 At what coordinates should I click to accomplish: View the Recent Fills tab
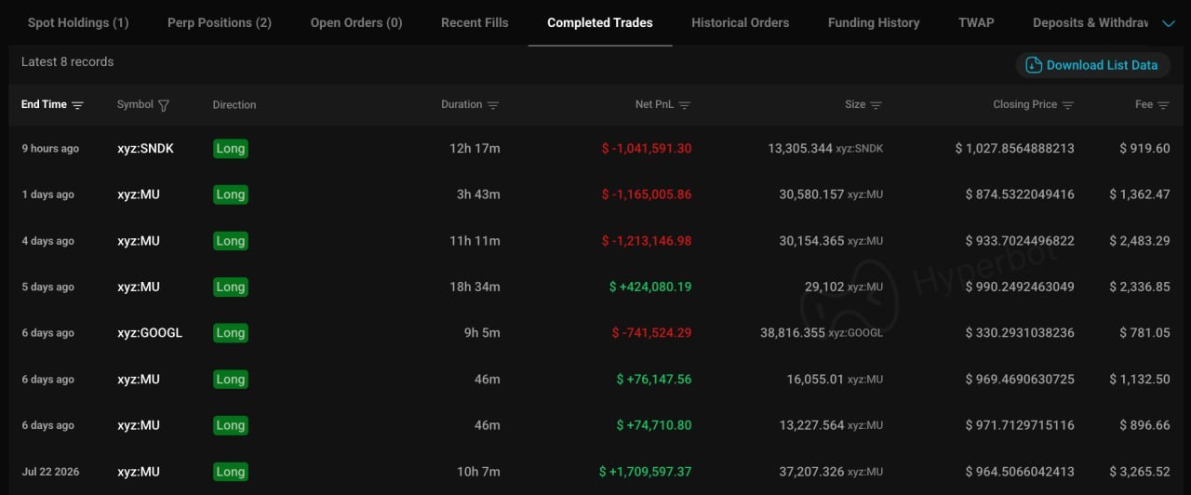[x=475, y=22]
